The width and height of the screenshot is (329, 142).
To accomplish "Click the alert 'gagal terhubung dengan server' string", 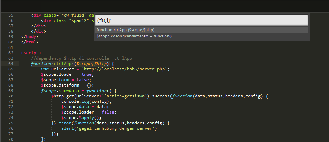I will point(116,129).
